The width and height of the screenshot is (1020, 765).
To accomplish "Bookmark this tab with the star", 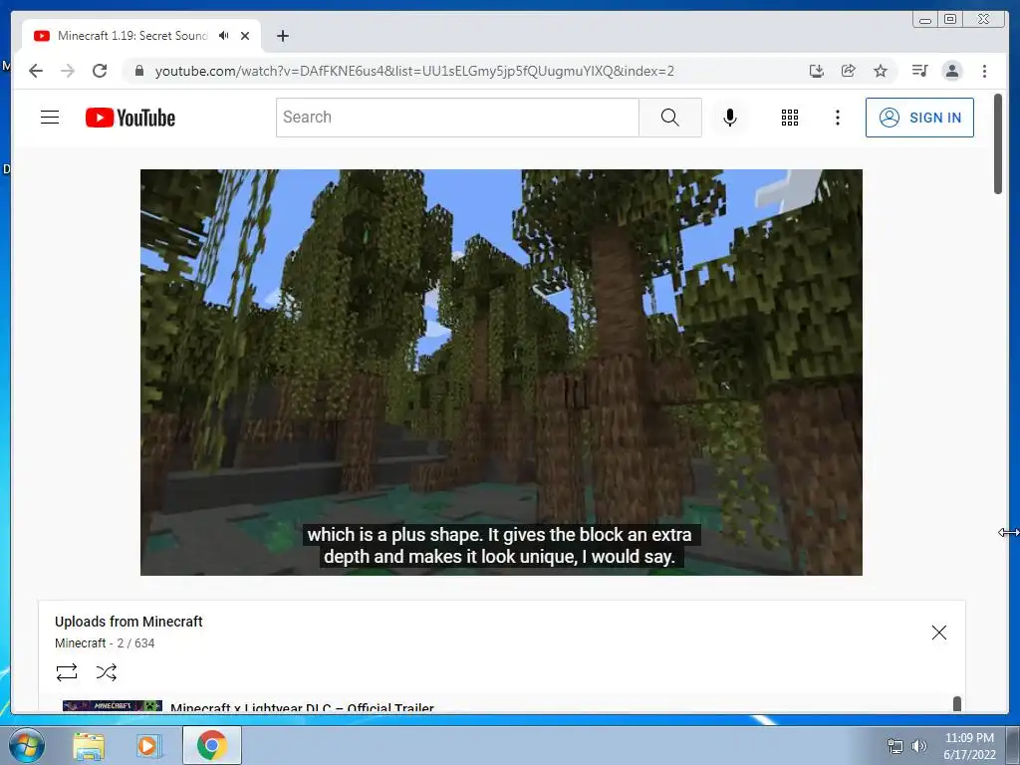I will click(881, 71).
